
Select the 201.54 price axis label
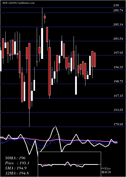pos(118,39)
